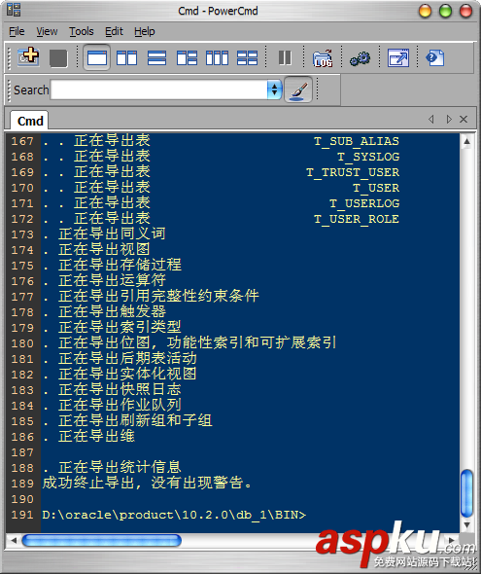The height and width of the screenshot is (574, 481).
Task: Click the highlight brush icon beside search
Action: 298,90
